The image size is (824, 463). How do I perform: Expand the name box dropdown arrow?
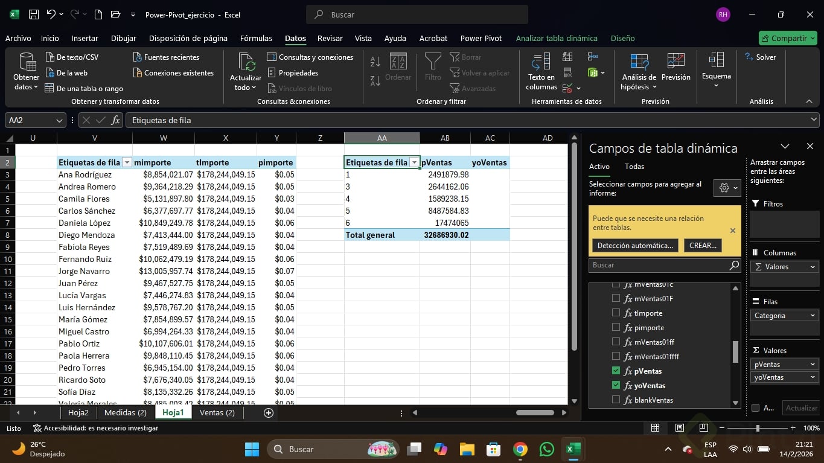click(x=59, y=120)
